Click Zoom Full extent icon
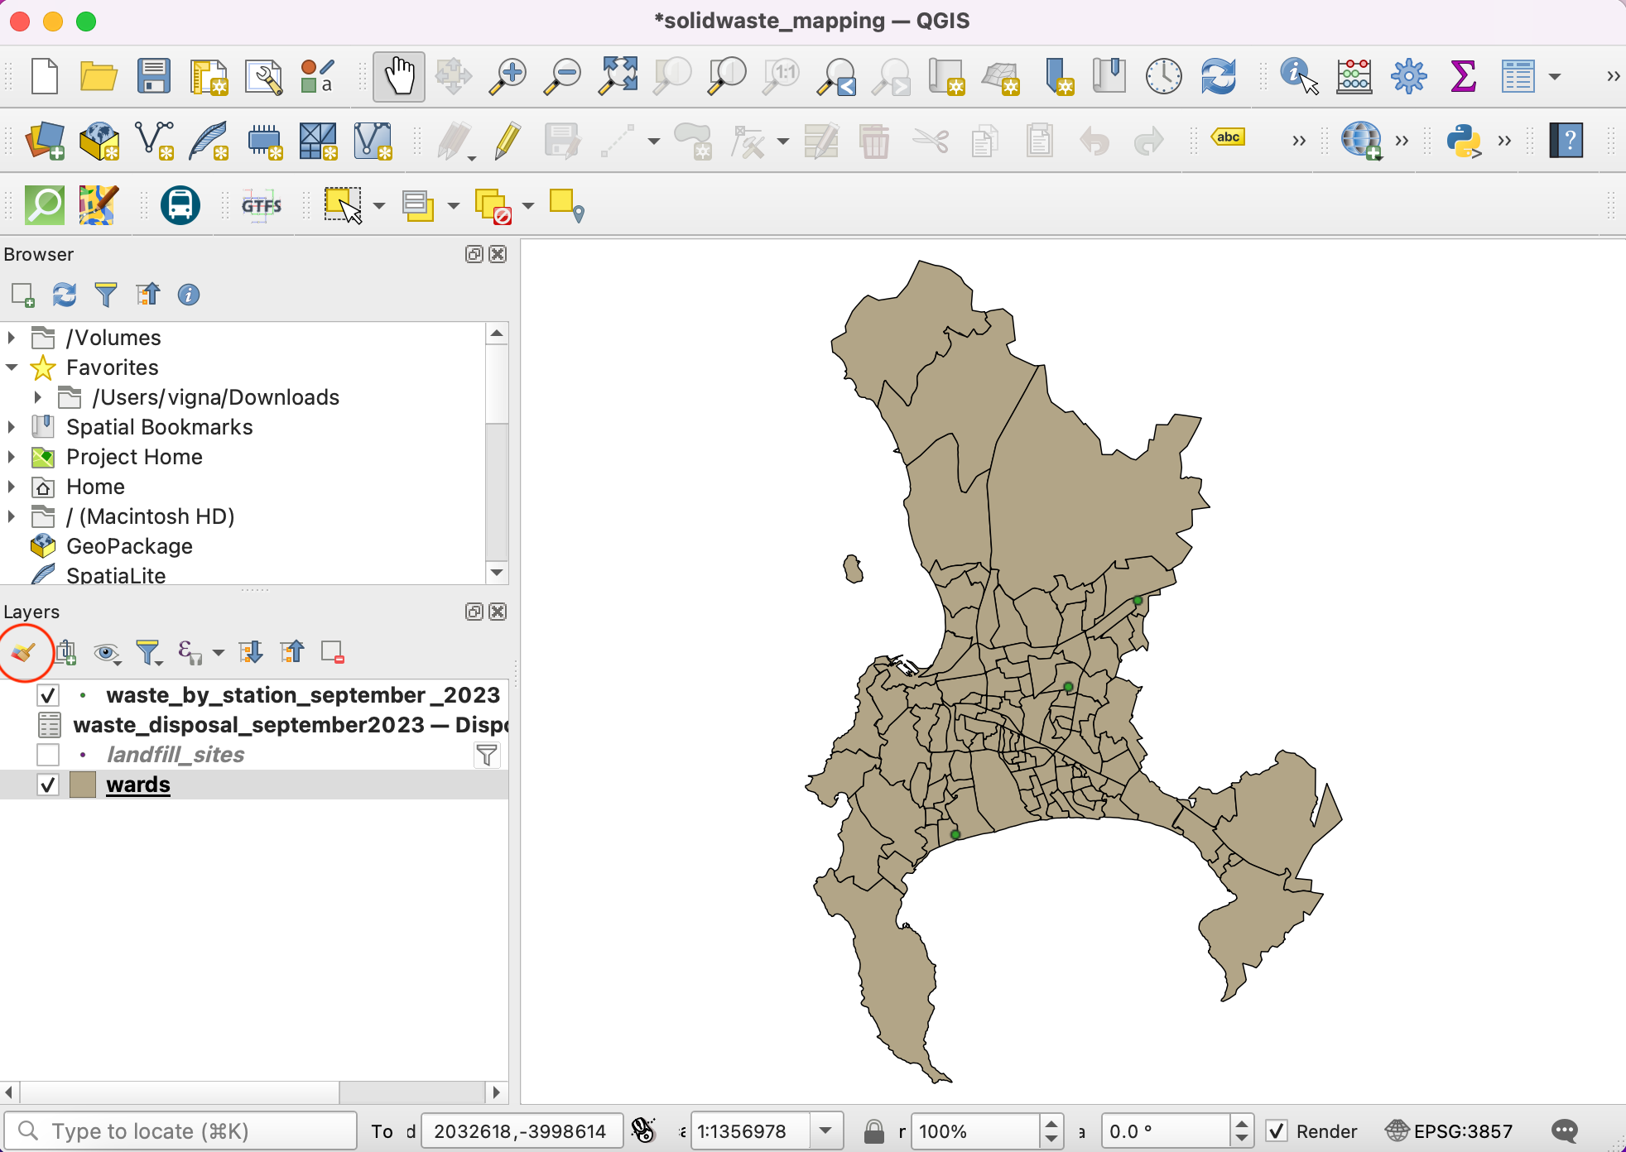1626x1152 pixels. (618, 77)
